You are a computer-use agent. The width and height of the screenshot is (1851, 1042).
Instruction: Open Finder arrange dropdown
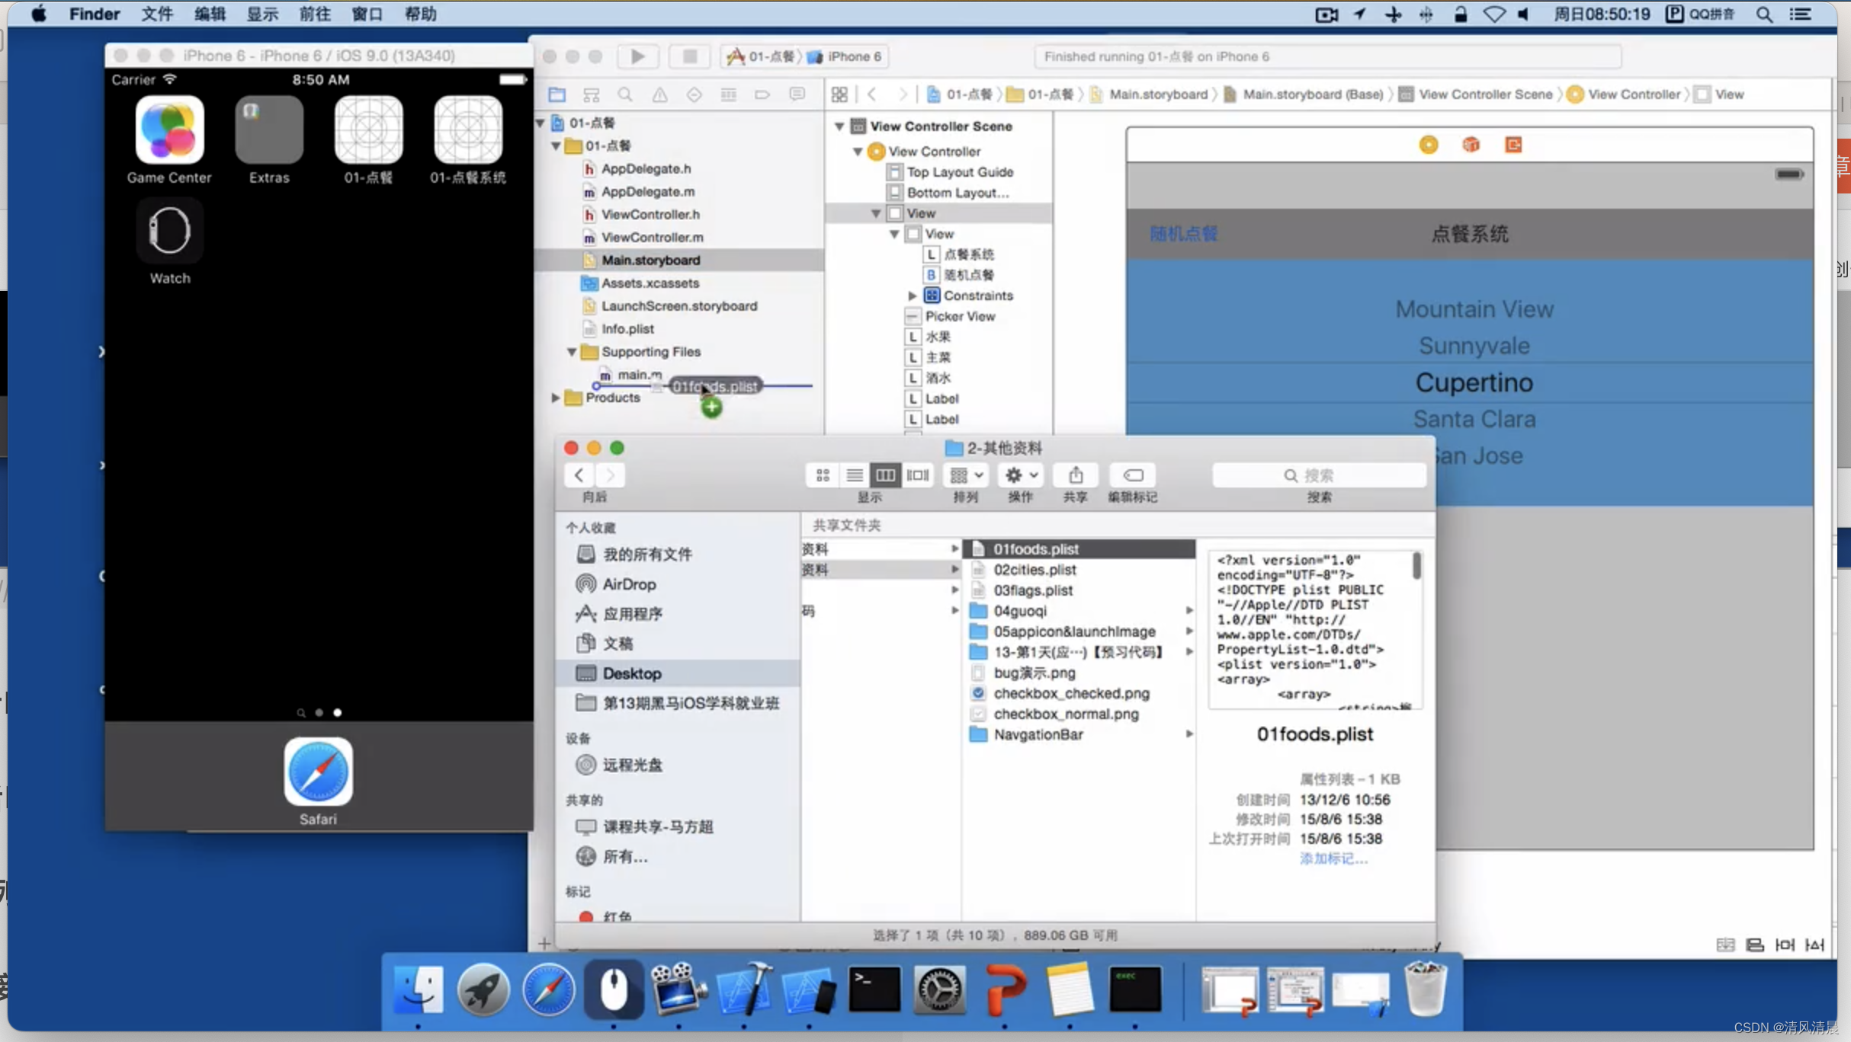pyautogui.click(x=966, y=475)
